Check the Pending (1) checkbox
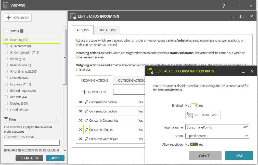The height and width of the screenshot is (165, 258). (6, 59)
